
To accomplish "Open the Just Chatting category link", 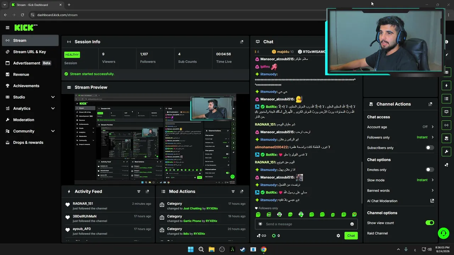I will [x=192, y=209].
